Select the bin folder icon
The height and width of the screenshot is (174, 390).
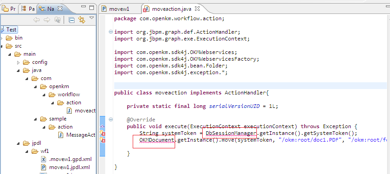coord(9,38)
